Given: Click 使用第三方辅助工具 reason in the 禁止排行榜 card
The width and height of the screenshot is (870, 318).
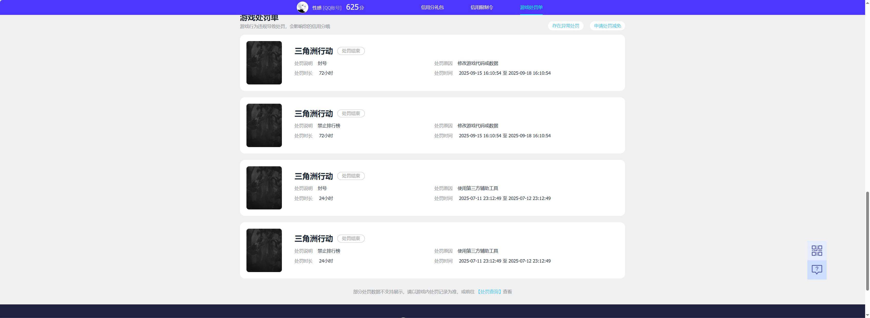Looking at the screenshot, I should pyautogui.click(x=477, y=251).
